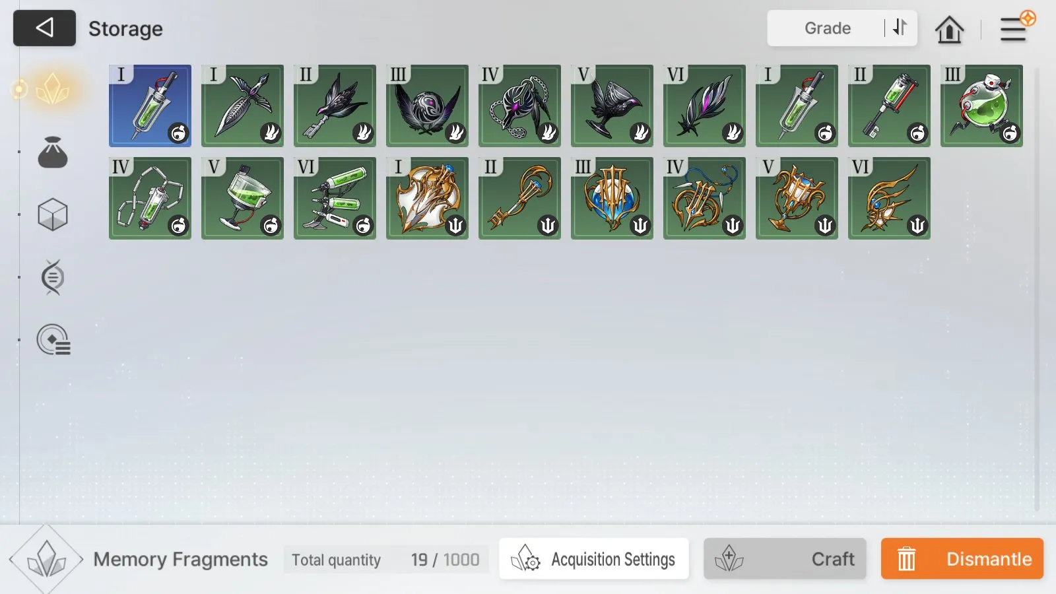Select the green goblet fragment V
The image size is (1056, 594).
[x=242, y=198]
